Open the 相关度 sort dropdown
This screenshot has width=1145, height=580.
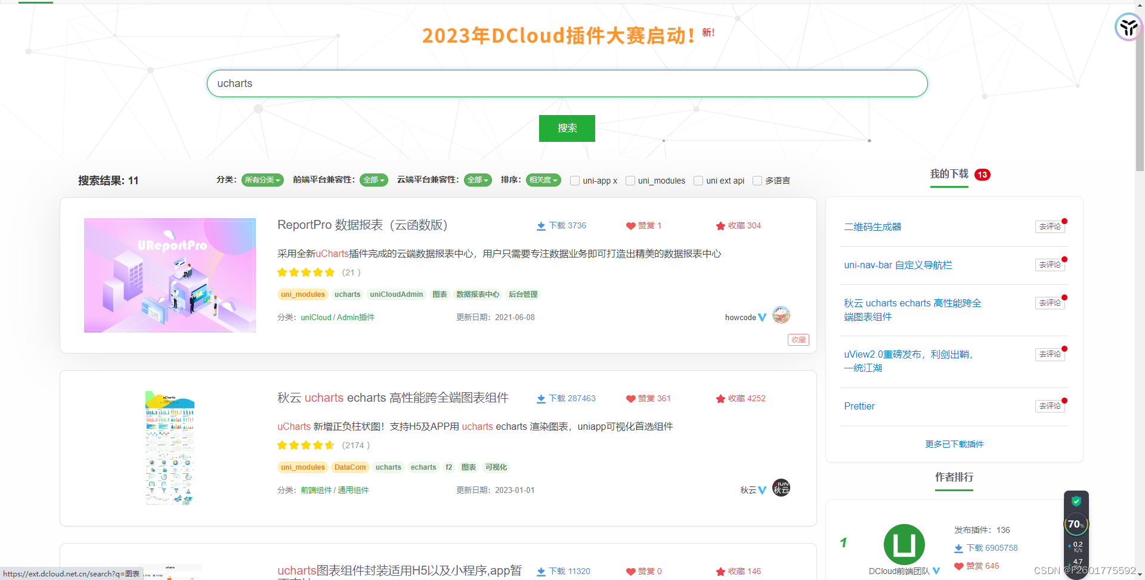click(543, 179)
